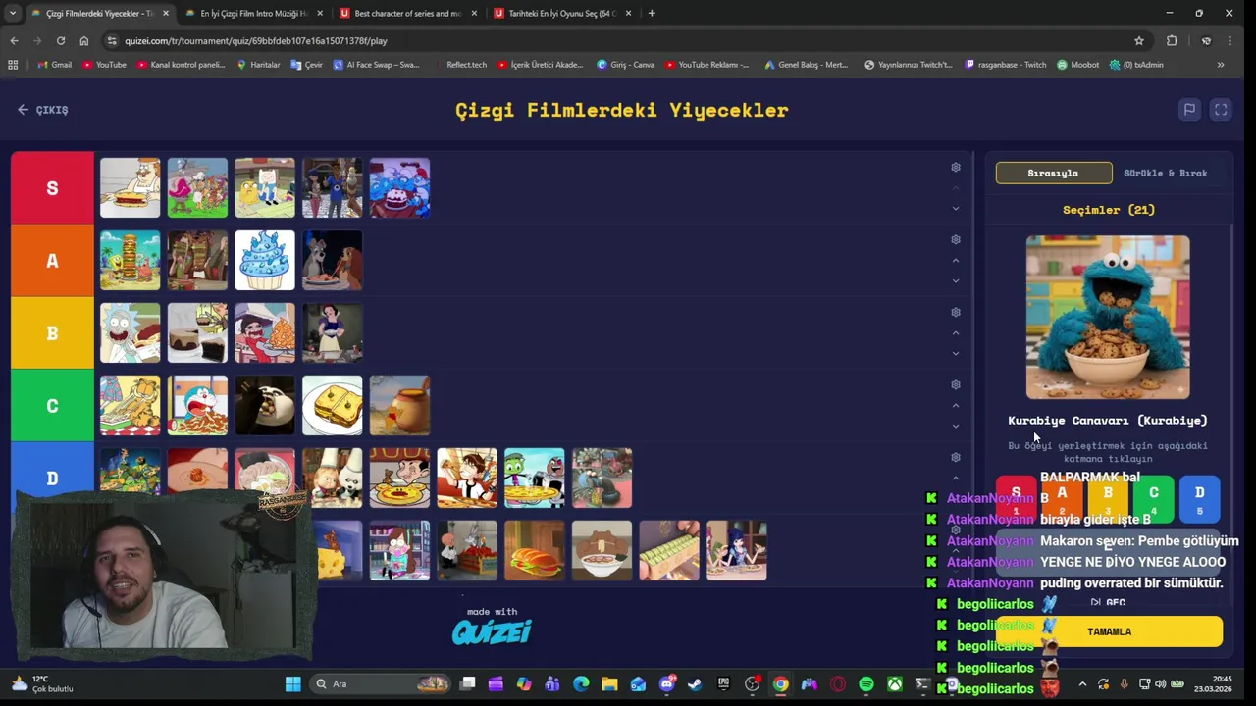The height and width of the screenshot is (706, 1256).
Task: Open settings gear for tier S row
Action: tap(956, 168)
